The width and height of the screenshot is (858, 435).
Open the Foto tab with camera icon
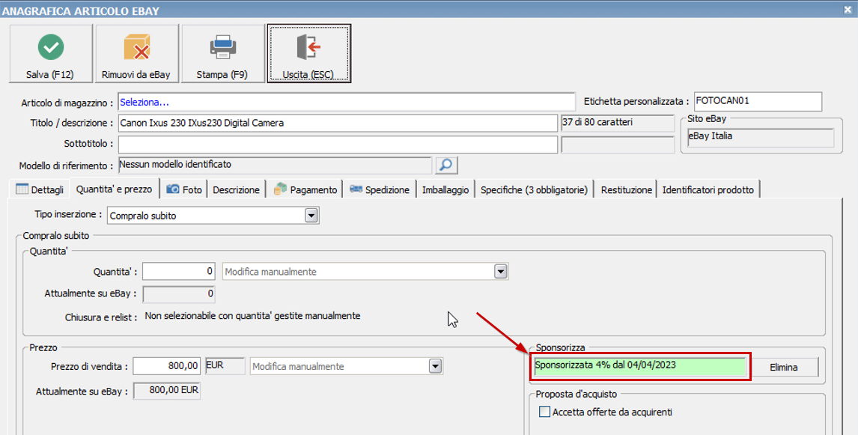tap(184, 189)
